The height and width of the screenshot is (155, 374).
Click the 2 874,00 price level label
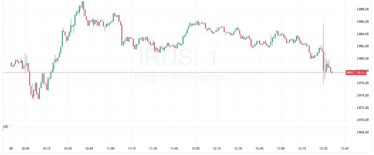[x=362, y=95]
